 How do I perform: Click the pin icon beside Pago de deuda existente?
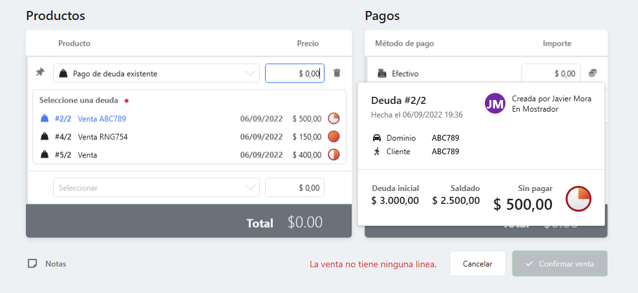tap(40, 72)
